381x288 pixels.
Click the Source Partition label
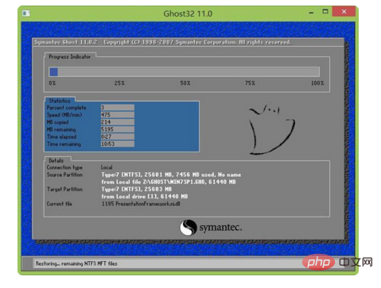pyautogui.click(x=64, y=175)
